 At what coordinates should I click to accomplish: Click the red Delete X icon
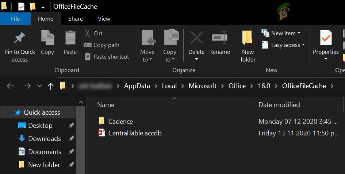point(196,37)
